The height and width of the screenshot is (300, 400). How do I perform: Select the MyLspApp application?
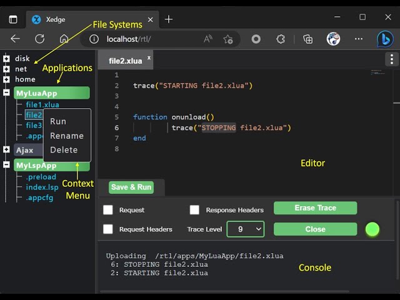[52, 165]
